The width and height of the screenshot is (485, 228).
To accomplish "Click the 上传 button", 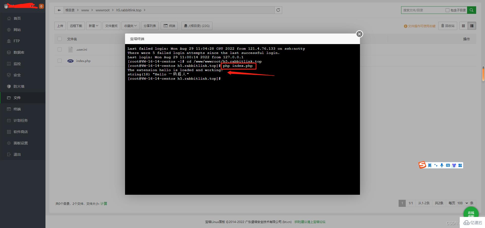I will (60, 26).
